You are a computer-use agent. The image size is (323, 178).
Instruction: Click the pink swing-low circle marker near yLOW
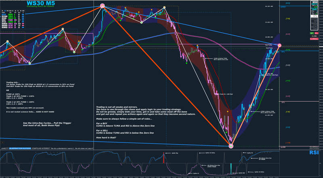(x=231, y=146)
